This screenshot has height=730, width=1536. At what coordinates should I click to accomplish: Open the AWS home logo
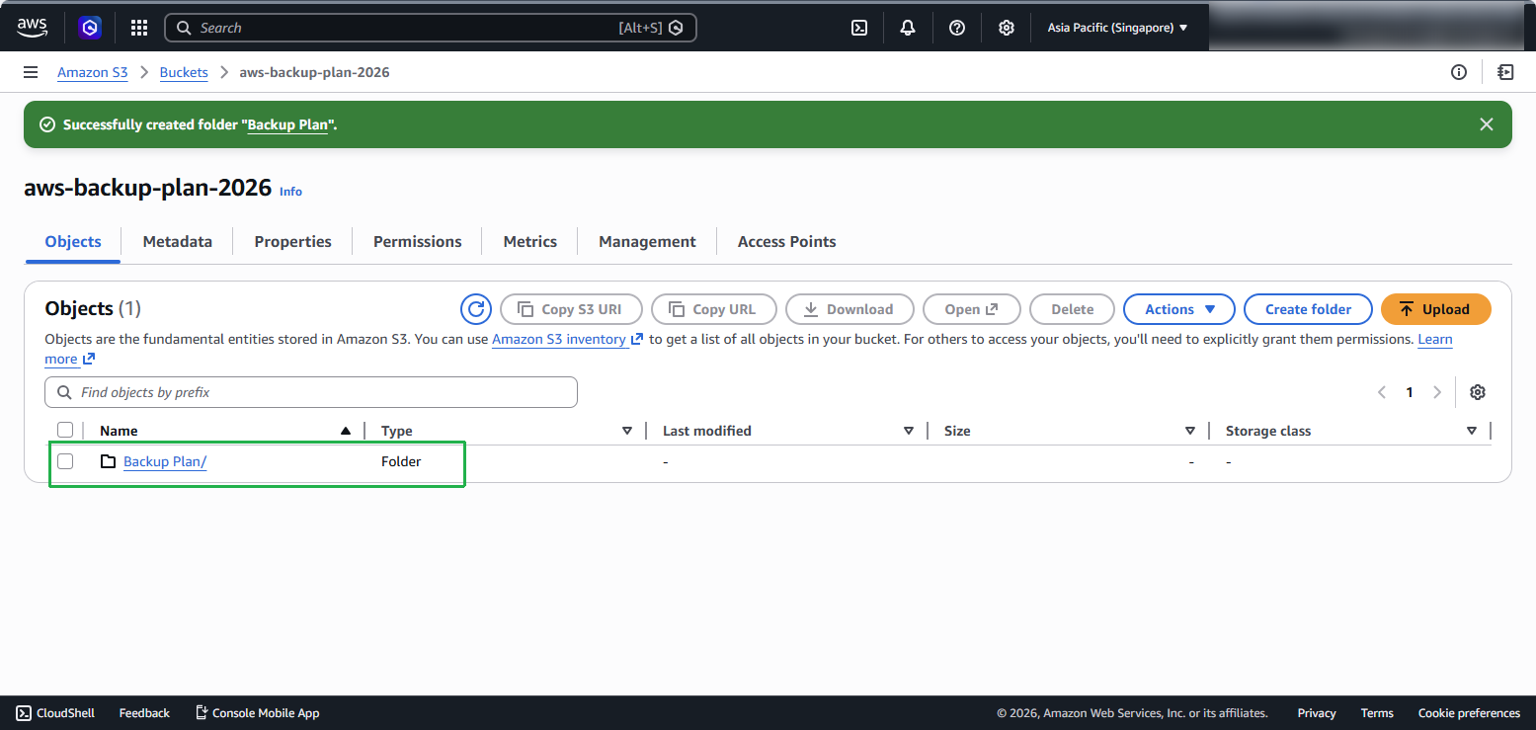point(32,28)
